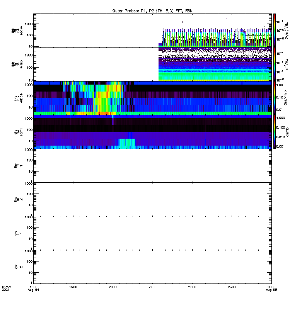Click the 'thc fb 1' panel label
This screenshot has height=309, width=290.
18,233
